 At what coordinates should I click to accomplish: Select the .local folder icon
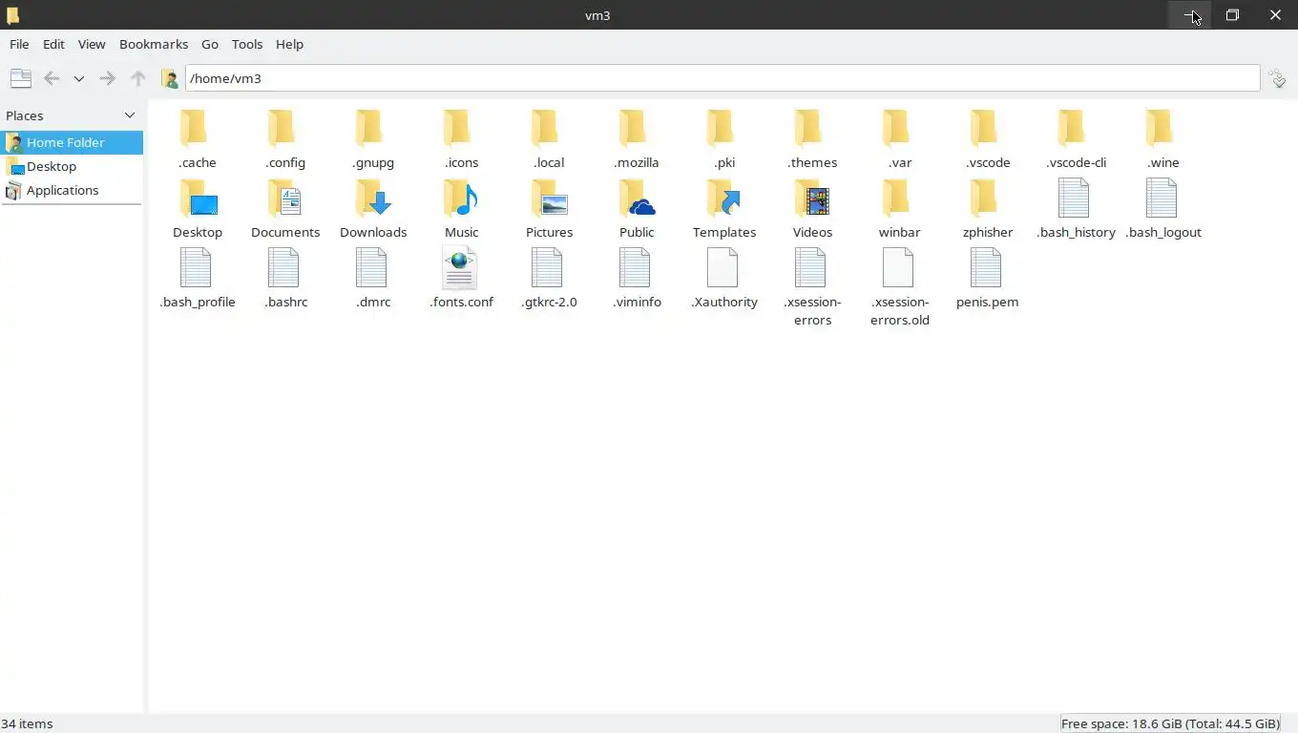click(546, 128)
